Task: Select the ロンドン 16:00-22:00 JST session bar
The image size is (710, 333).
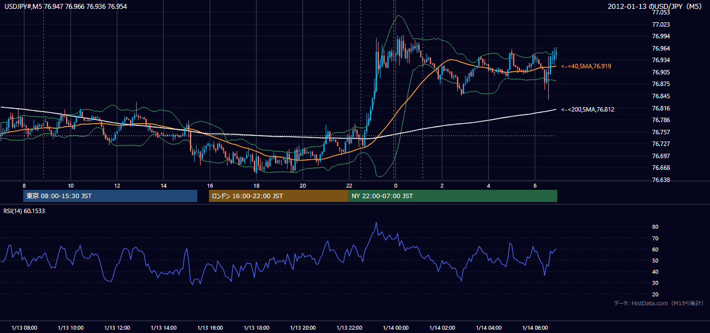Action: pos(278,196)
